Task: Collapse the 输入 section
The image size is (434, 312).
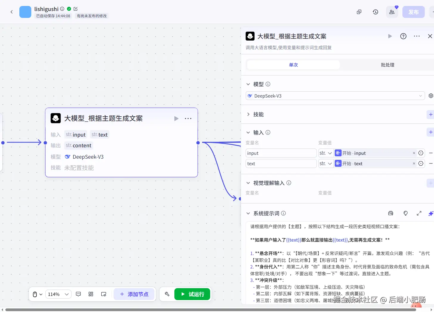Action: (248, 132)
